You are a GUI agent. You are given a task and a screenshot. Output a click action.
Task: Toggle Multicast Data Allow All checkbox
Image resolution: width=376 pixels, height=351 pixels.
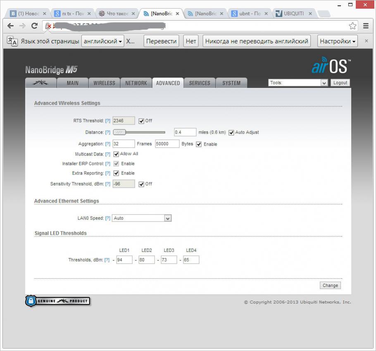point(116,154)
